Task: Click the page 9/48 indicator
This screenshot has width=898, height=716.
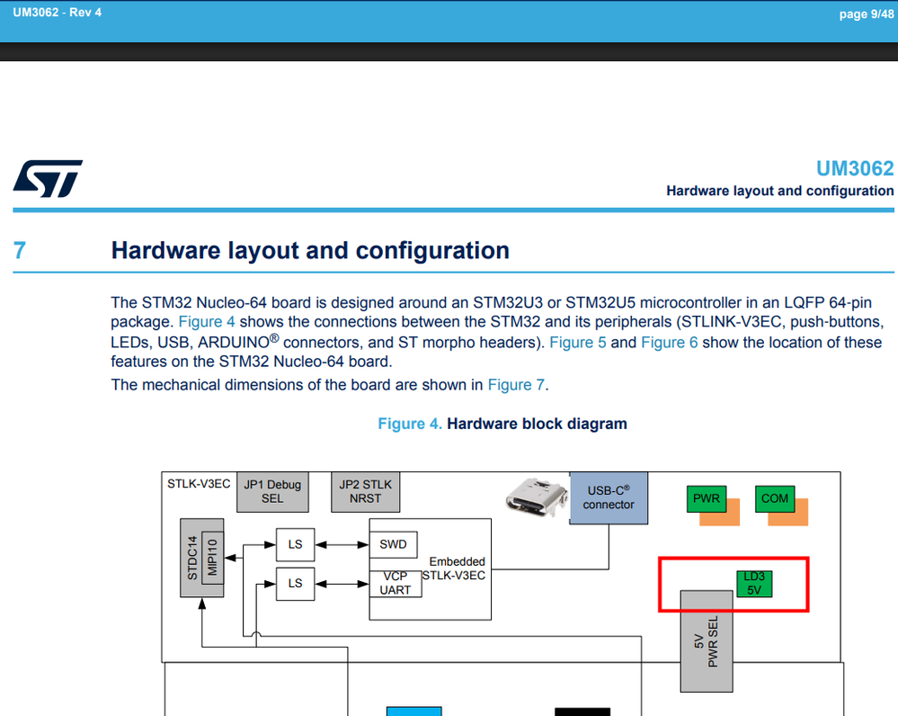Action: [866, 14]
